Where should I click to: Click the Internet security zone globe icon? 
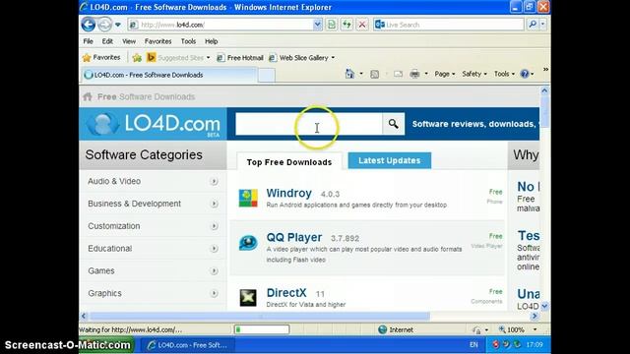(383, 329)
